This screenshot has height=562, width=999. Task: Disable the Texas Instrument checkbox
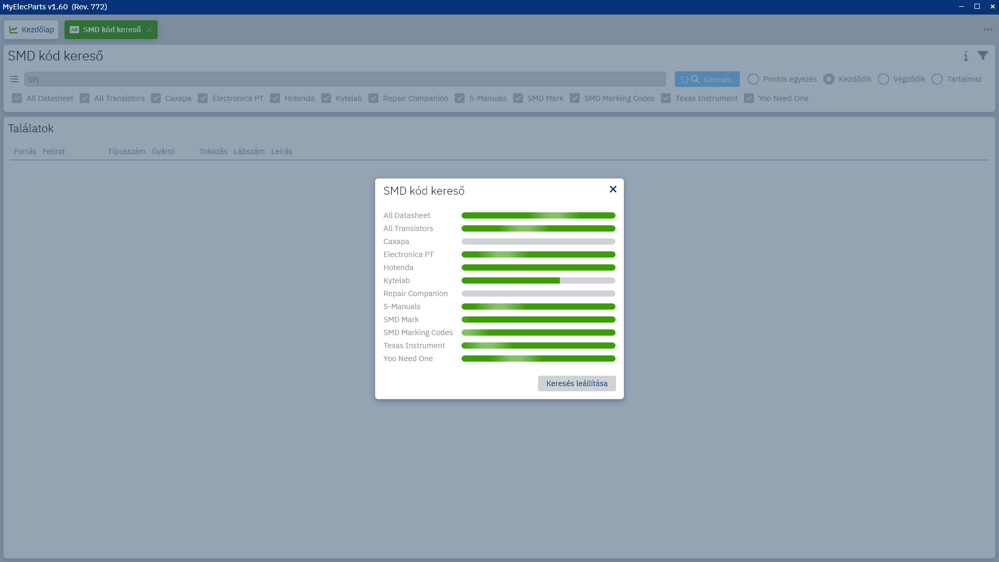tap(666, 98)
